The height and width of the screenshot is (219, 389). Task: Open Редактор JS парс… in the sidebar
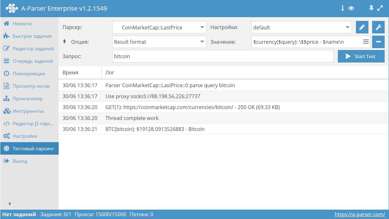(29, 123)
